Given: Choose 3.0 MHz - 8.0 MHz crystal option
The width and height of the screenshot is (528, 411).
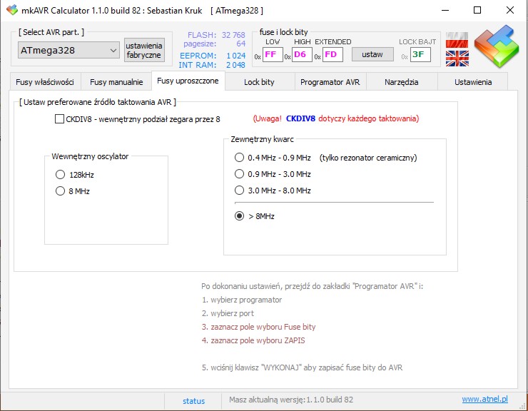Looking at the screenshot, I should [x=239, y=191].
